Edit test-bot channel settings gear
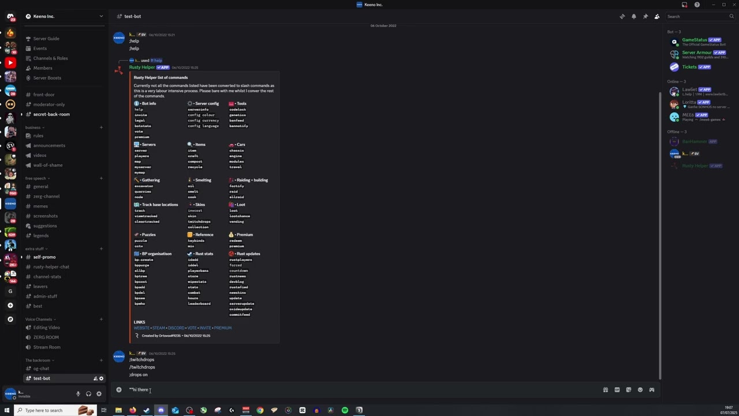 click(x=101, y=378)
